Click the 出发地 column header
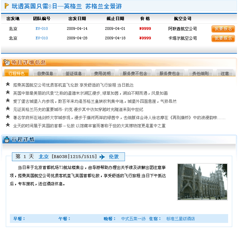This screenshot has height=228, width=238. pyautogui.click(x=13, y=19)
